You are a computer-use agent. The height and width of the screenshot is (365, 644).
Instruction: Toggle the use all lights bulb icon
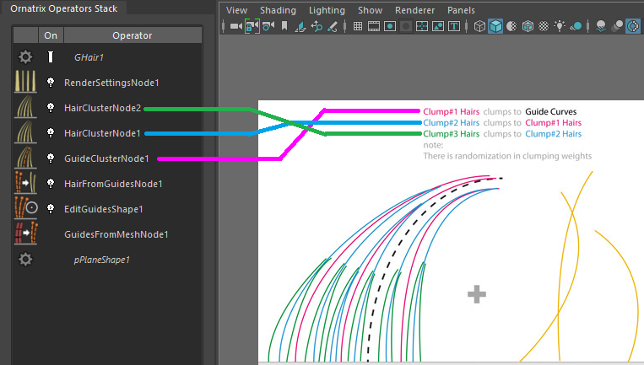click(x=560, y=26)
